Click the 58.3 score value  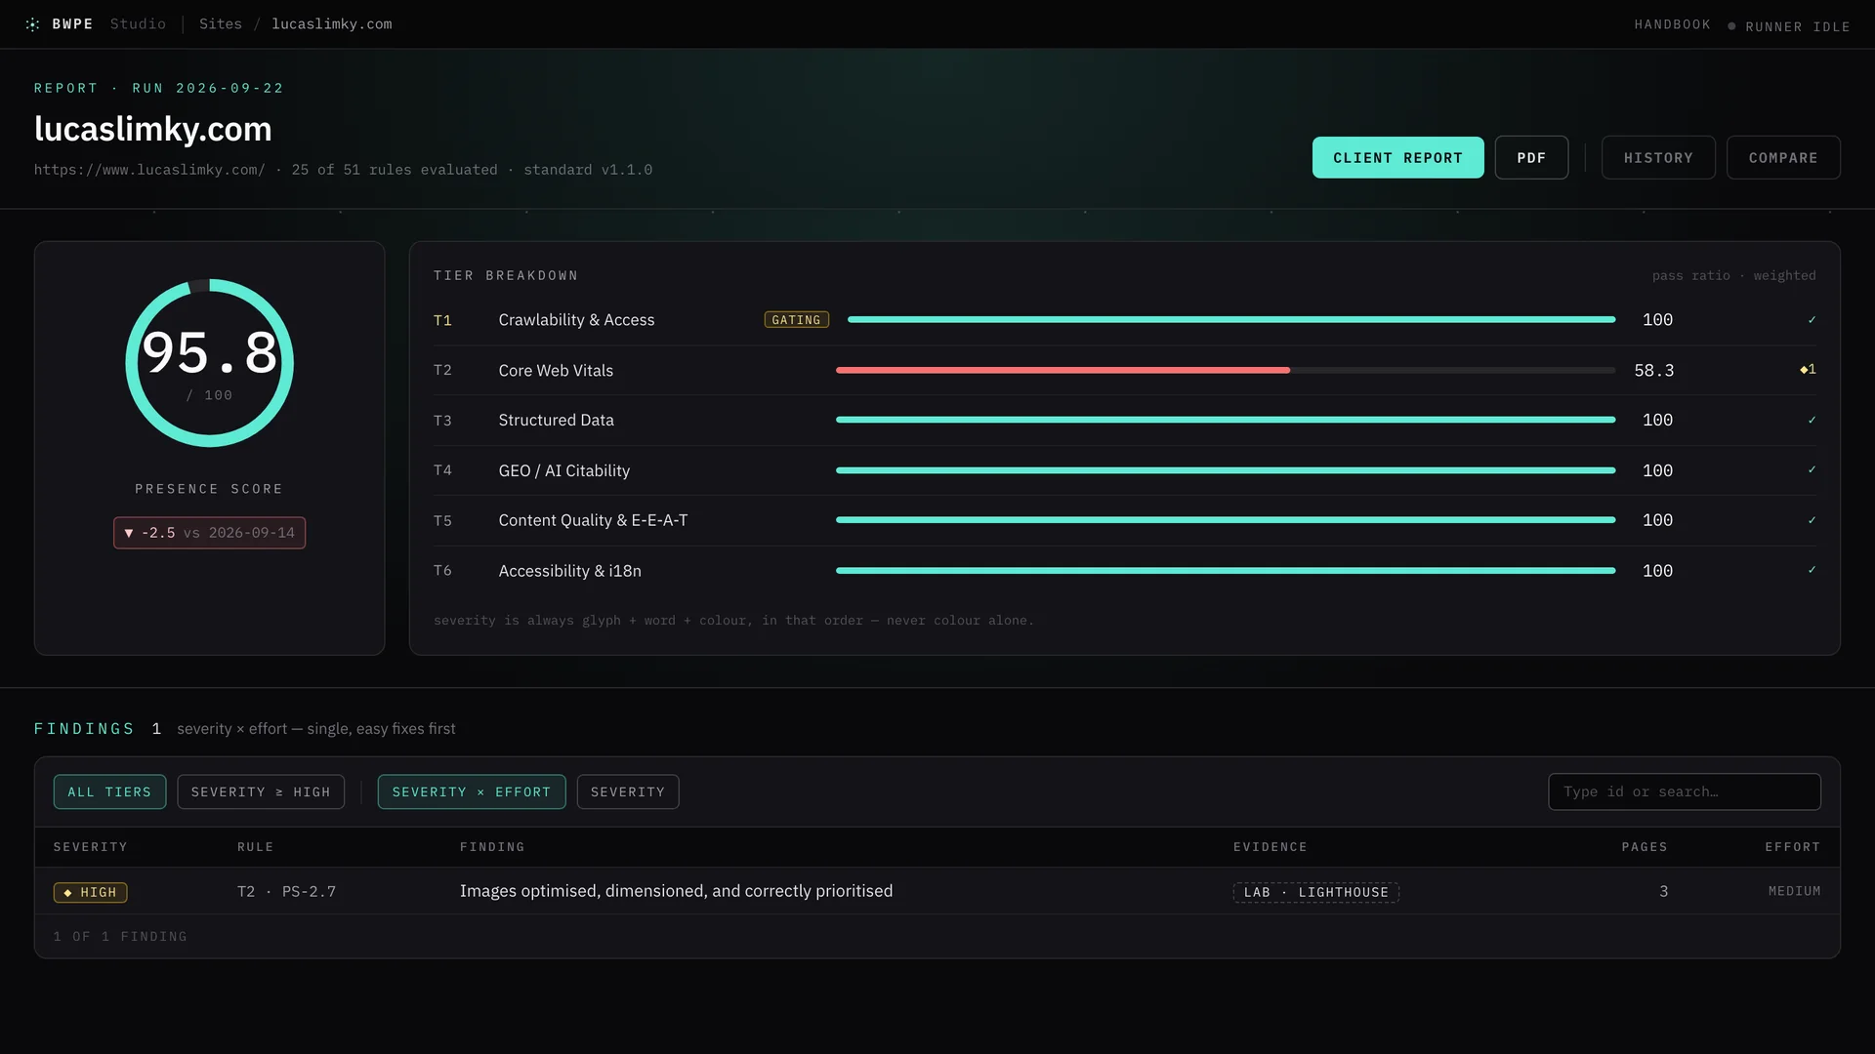point(1653,371)
